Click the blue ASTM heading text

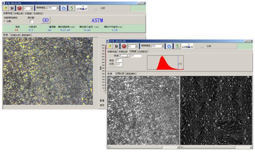point(97,21)
